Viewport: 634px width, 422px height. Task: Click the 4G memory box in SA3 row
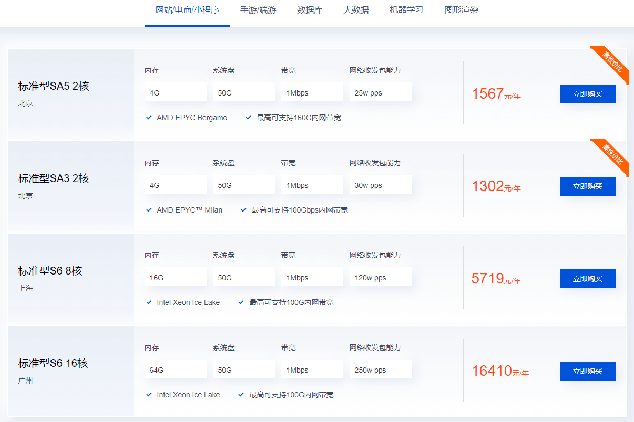pos(176,184)
